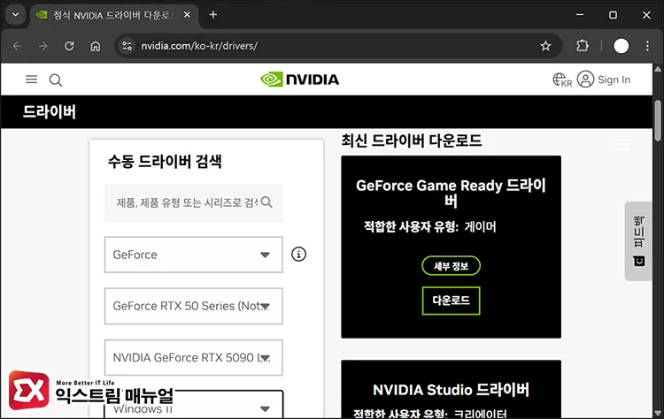Viewport: 664px width, 419px height.
Task: Open the Windows 11 operating system dropdown
Action: point(194,405)
